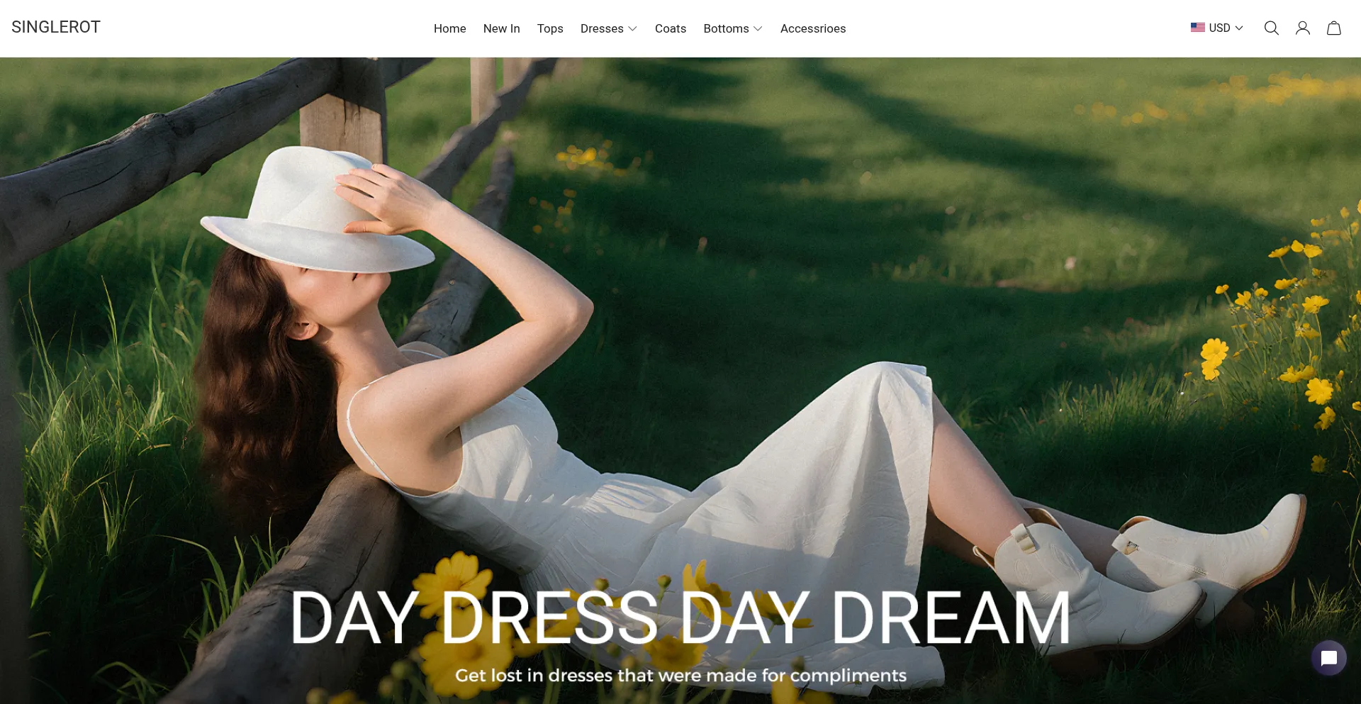Open the shopping bag cart icon
Viewport: 1361px width, 704px height.
pyautogui.click(x=1333, y=28)
